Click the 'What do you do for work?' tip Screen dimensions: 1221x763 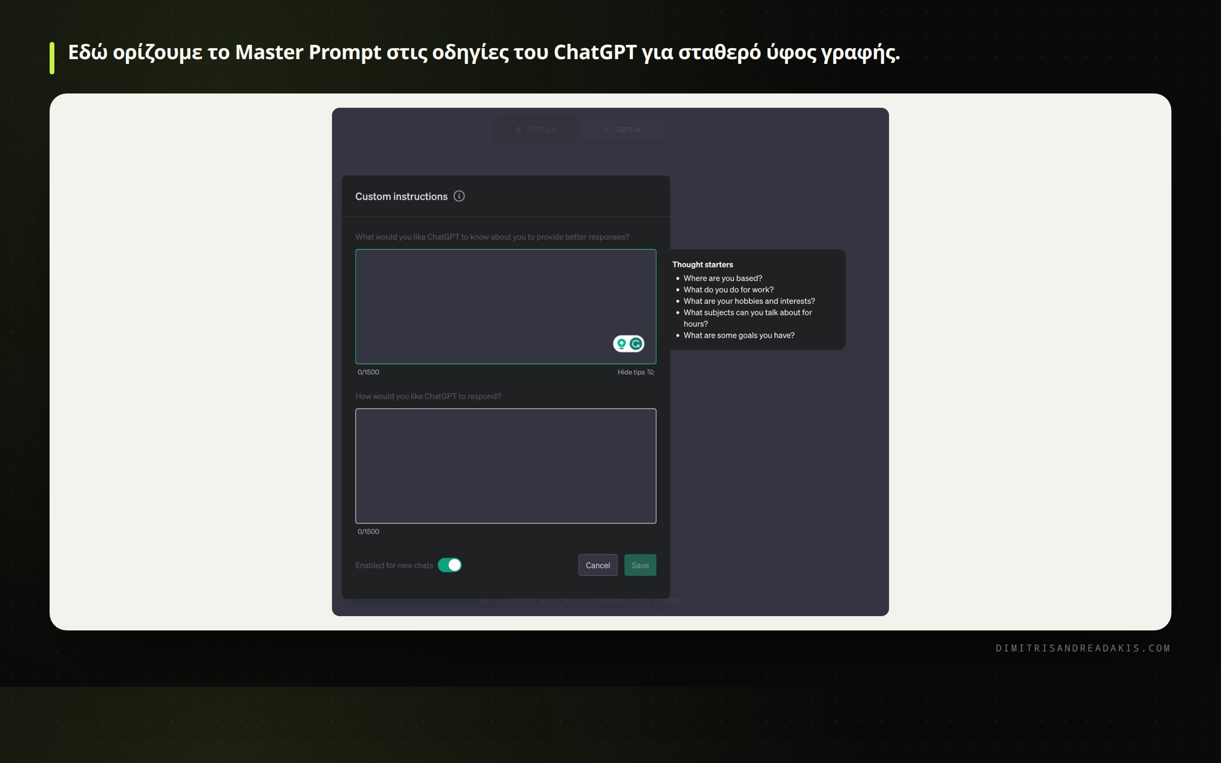click(729, 289)
